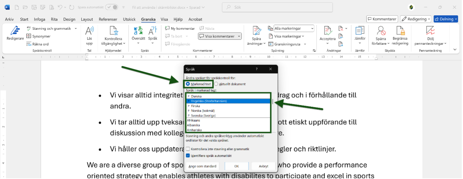The width and height of the screenshot is (463, 179).
Task: Switch to the Referenser tab
Action: pyautogui.click(x=108, y=19)
